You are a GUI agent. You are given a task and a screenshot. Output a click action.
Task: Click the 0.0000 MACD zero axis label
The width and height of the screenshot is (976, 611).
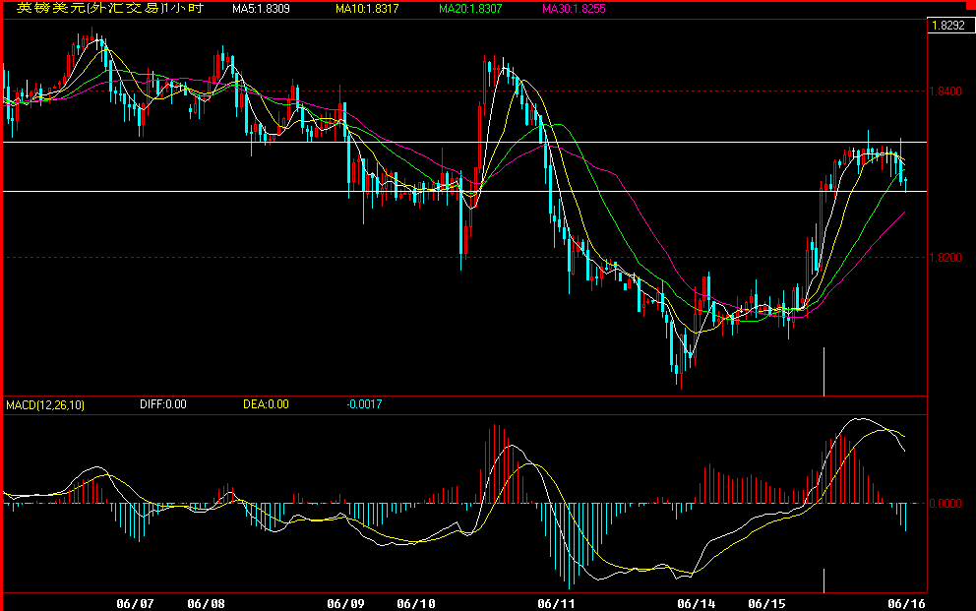(945, 504)
